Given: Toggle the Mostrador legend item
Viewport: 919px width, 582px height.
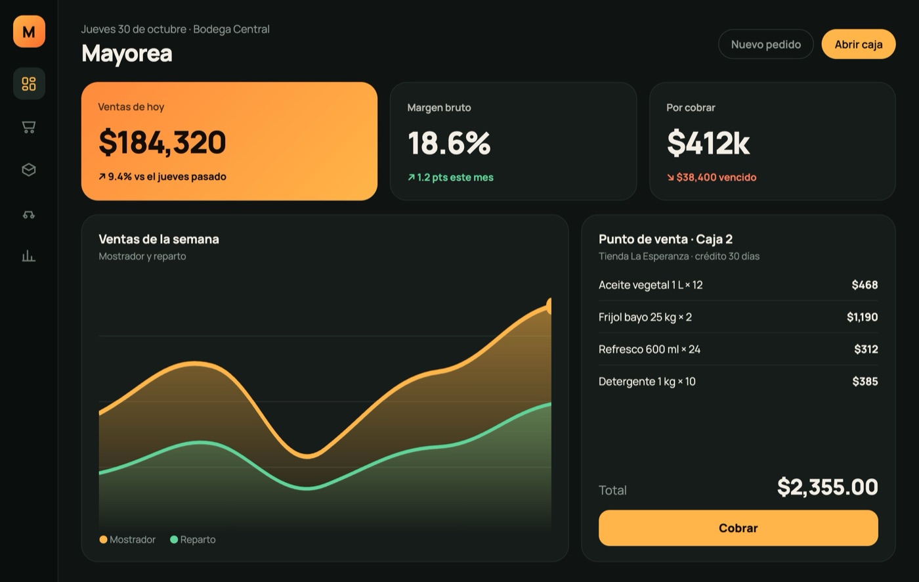Looking at the screenshot, I should [127, 539].
